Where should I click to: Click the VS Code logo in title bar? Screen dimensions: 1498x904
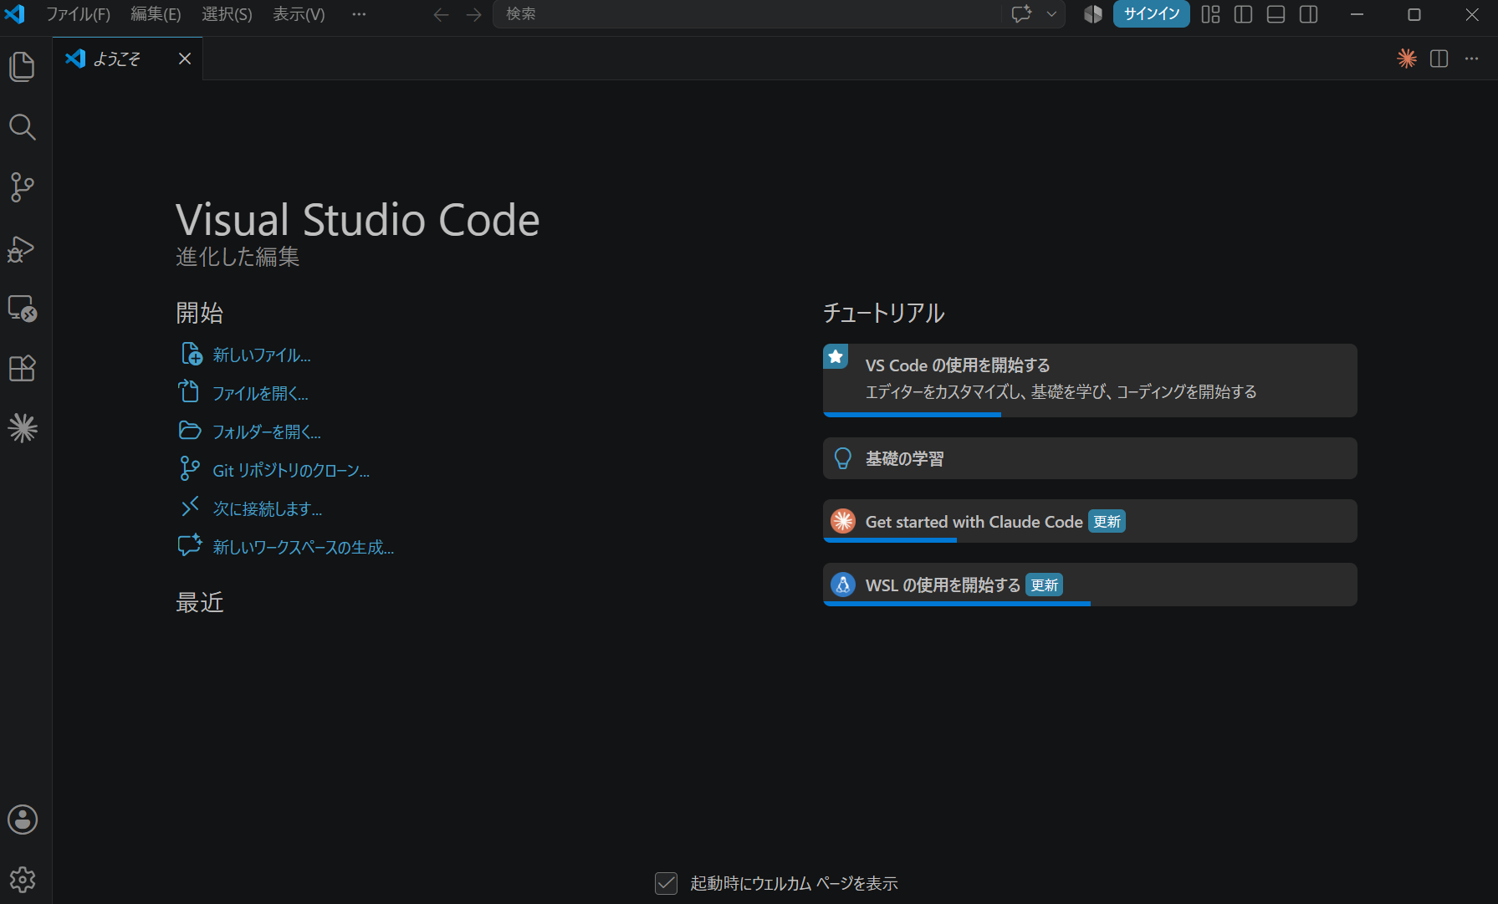point(14,14)
